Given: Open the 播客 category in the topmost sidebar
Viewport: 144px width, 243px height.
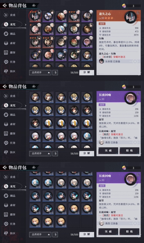Looking at the screenshot, I should 10,52.
